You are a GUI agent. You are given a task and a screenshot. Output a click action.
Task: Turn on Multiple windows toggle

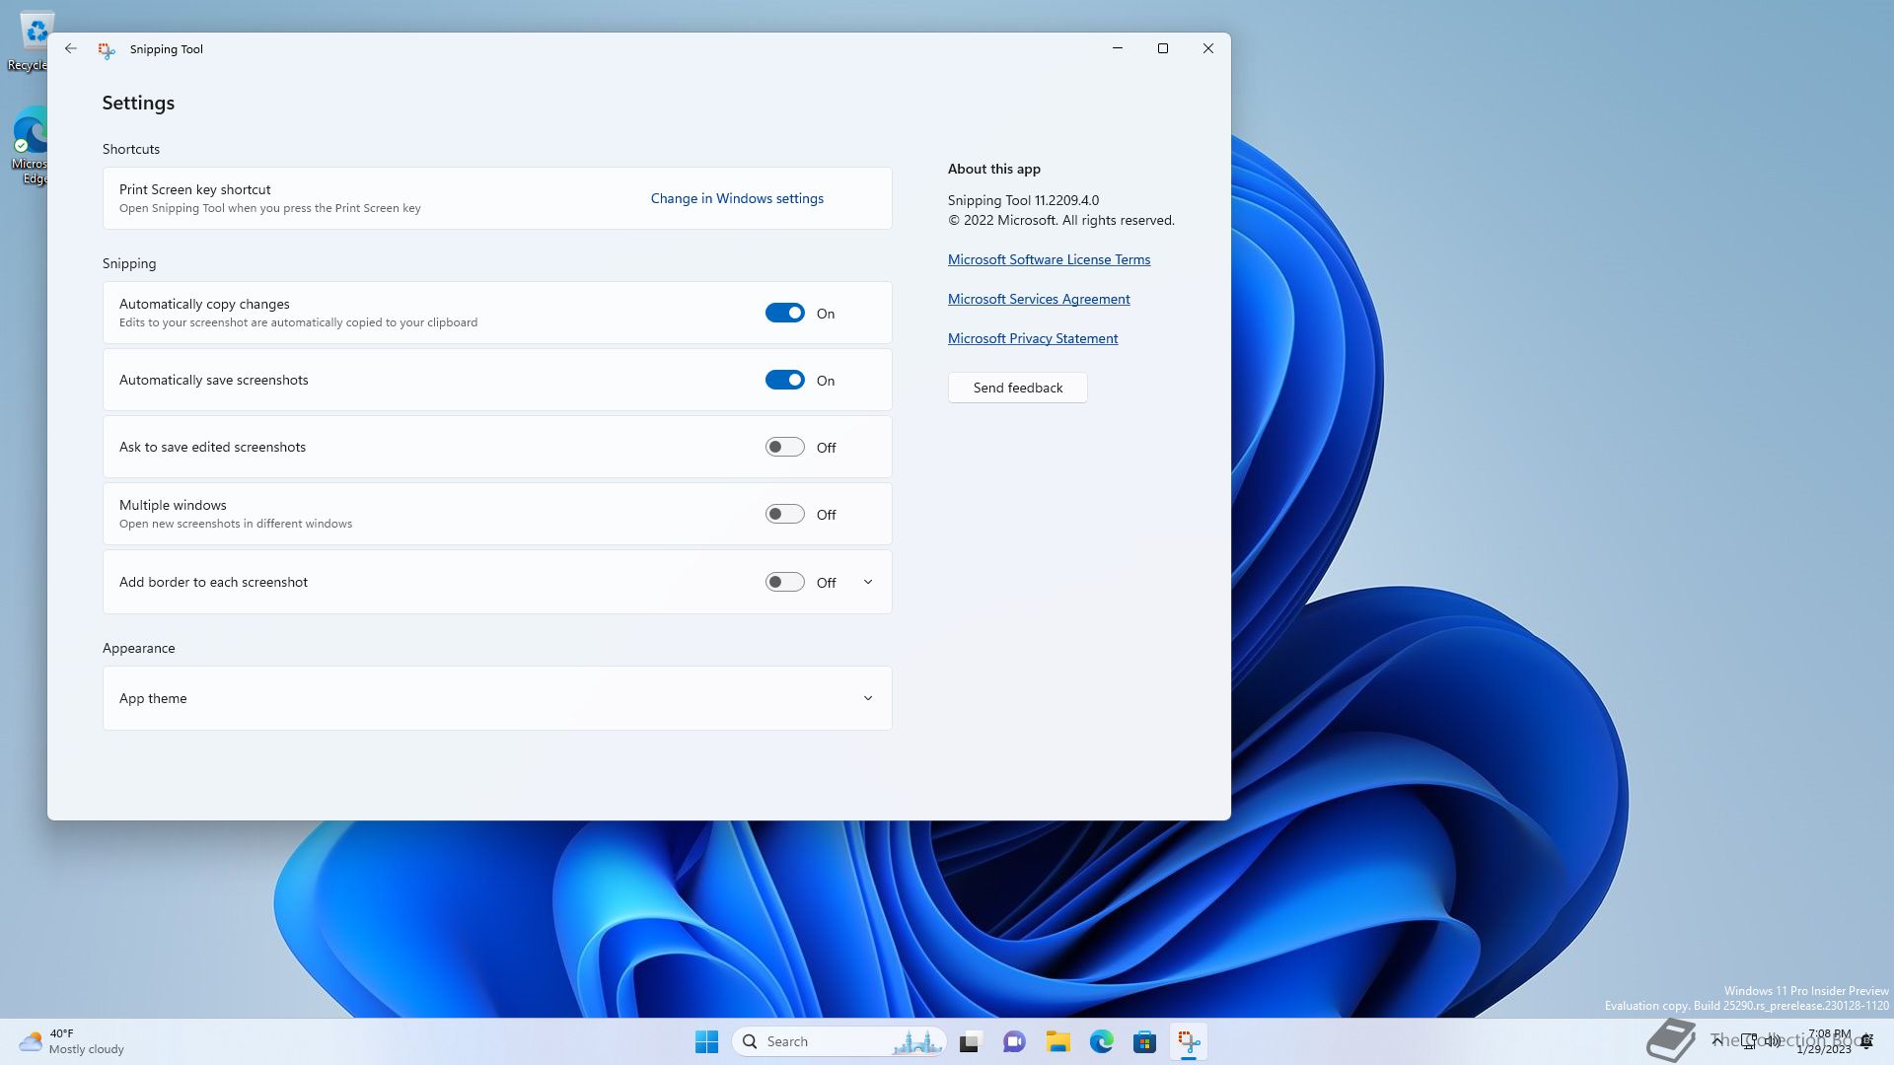[784, 514]
